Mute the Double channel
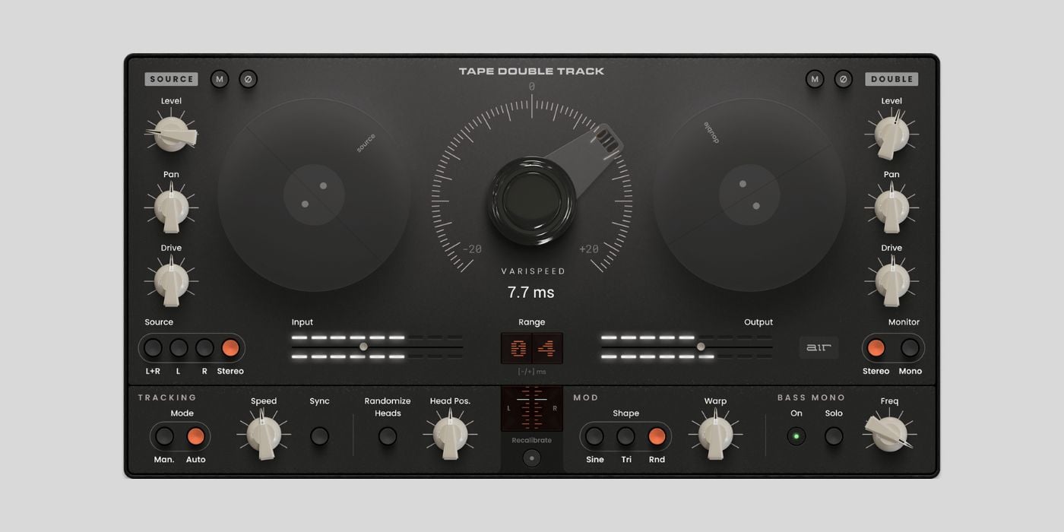 tap(814, 79)
